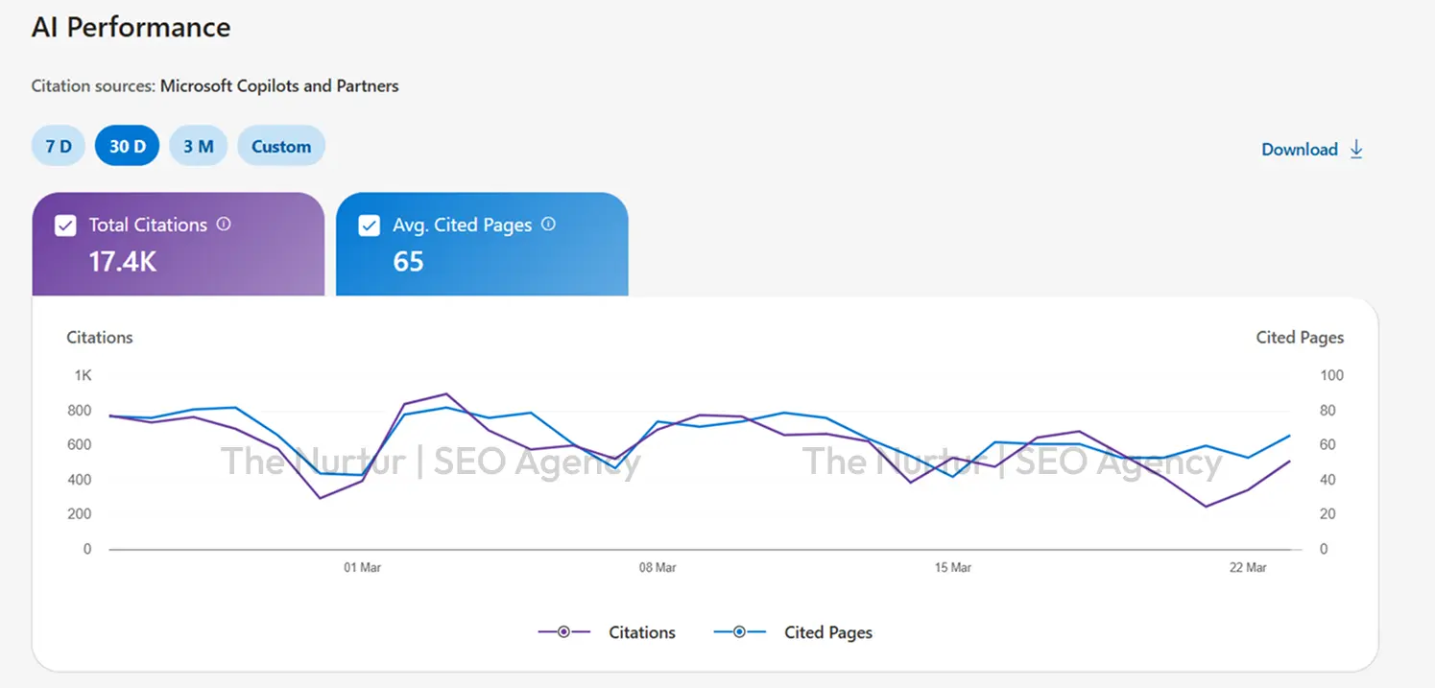Uncheck the Total Citations checkbox
Screen dimensions: 1435x688
(x=65, y=225)
